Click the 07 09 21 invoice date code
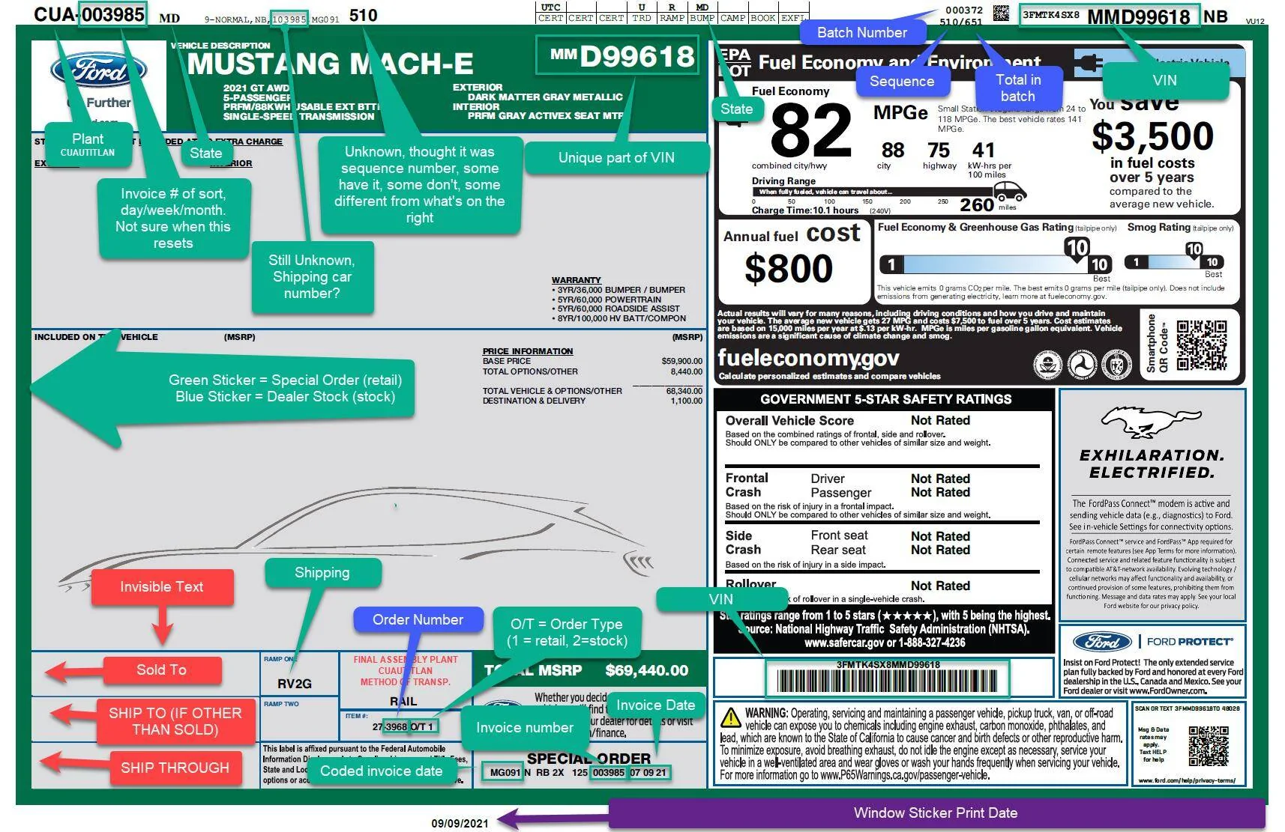 pyautogui.click(x=648, y=772)
